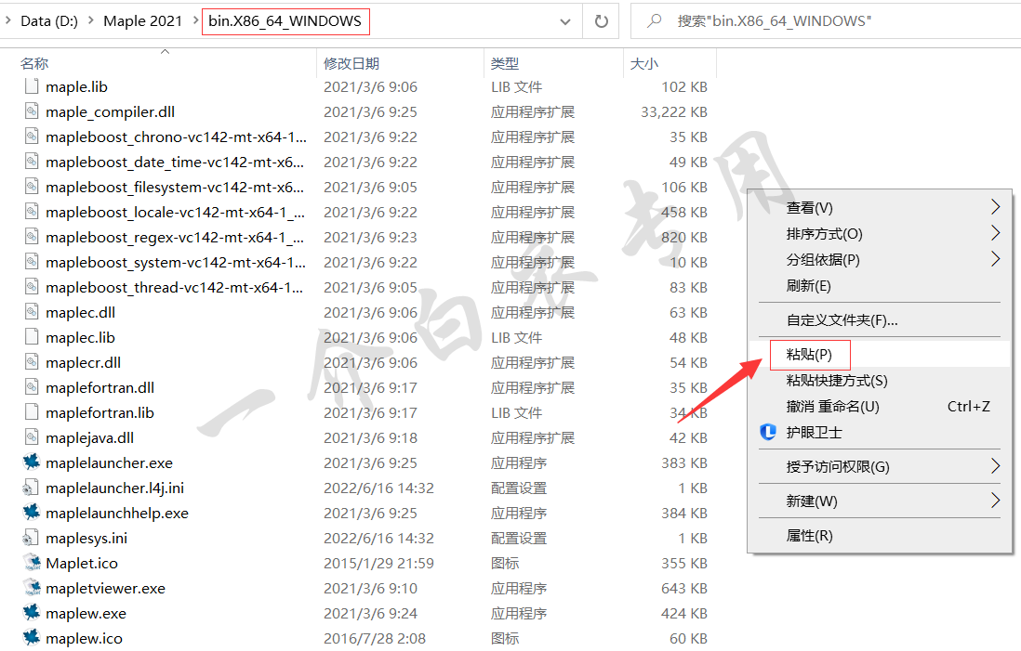The height and width of the screenshot is (651, 1021).
Task: Expand the 新建(W) submenu arrow
Action: [995, 501]
